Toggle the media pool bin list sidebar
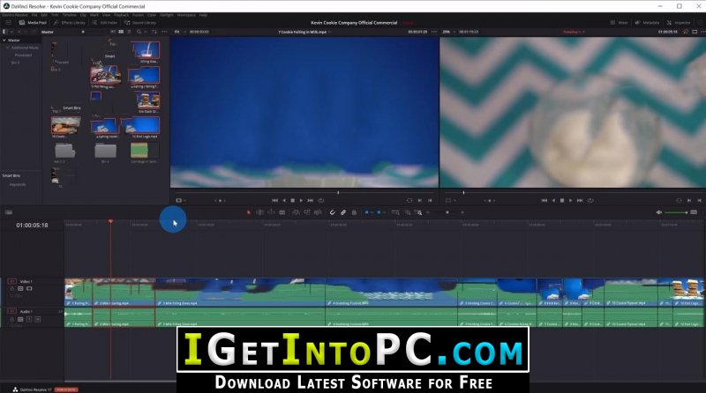This screenshot has width=706, height=393. click(5, 32)
